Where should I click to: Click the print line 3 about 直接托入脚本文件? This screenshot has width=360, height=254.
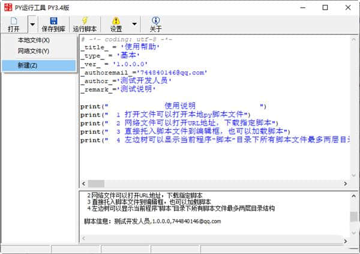point(185,132)
